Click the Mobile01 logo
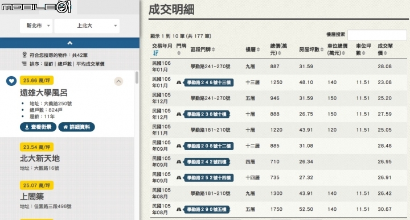410x220 pixels. pos(36,7)
